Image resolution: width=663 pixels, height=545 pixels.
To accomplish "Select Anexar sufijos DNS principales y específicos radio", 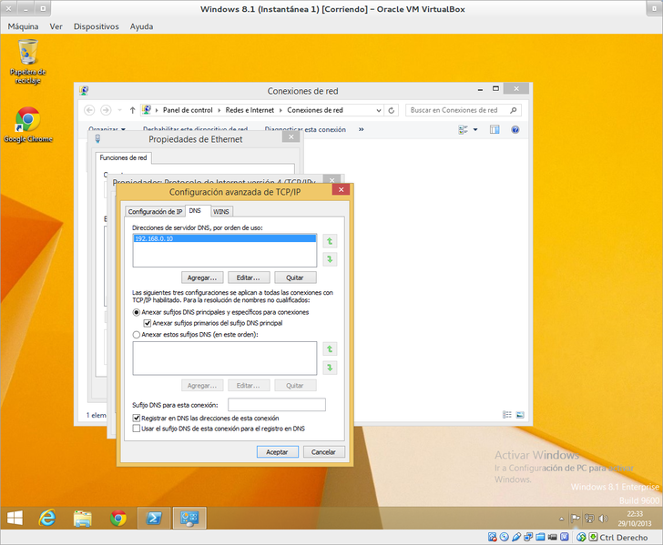I will coord(137,313).
